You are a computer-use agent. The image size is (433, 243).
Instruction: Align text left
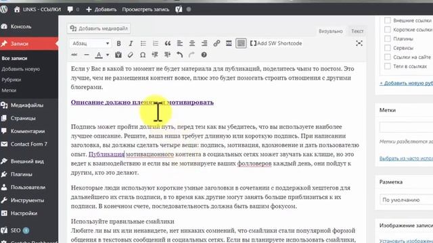(x=180, y=43)
